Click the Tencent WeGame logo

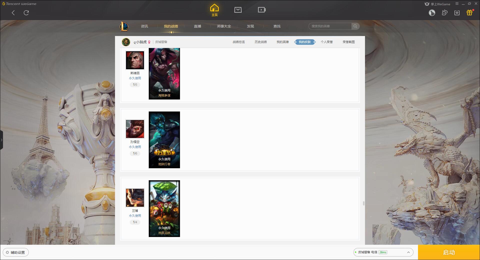pyautogui.click(x=19, y=4)
